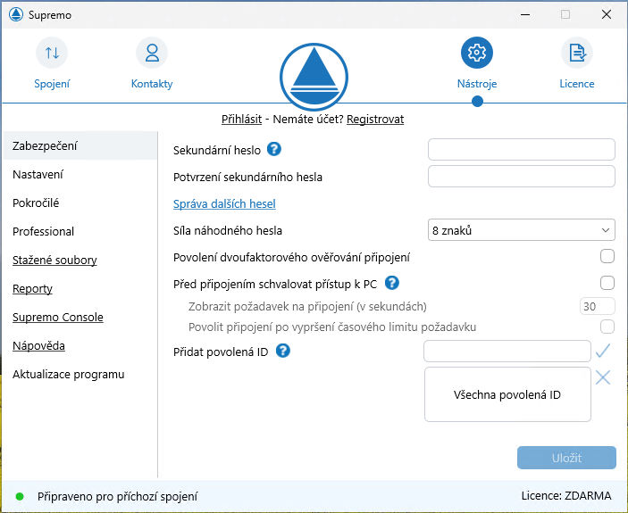Open the Spojení connection icon
Viewport: 628px width, 513px height.
52,54
